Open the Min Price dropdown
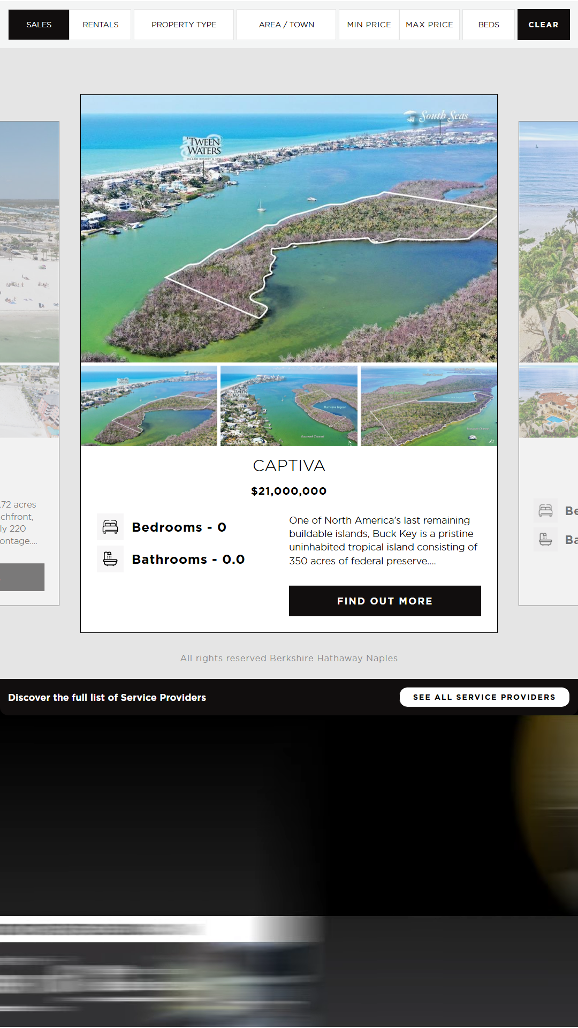The width and height of the screenshot is (578, 1028). point(369,25)
